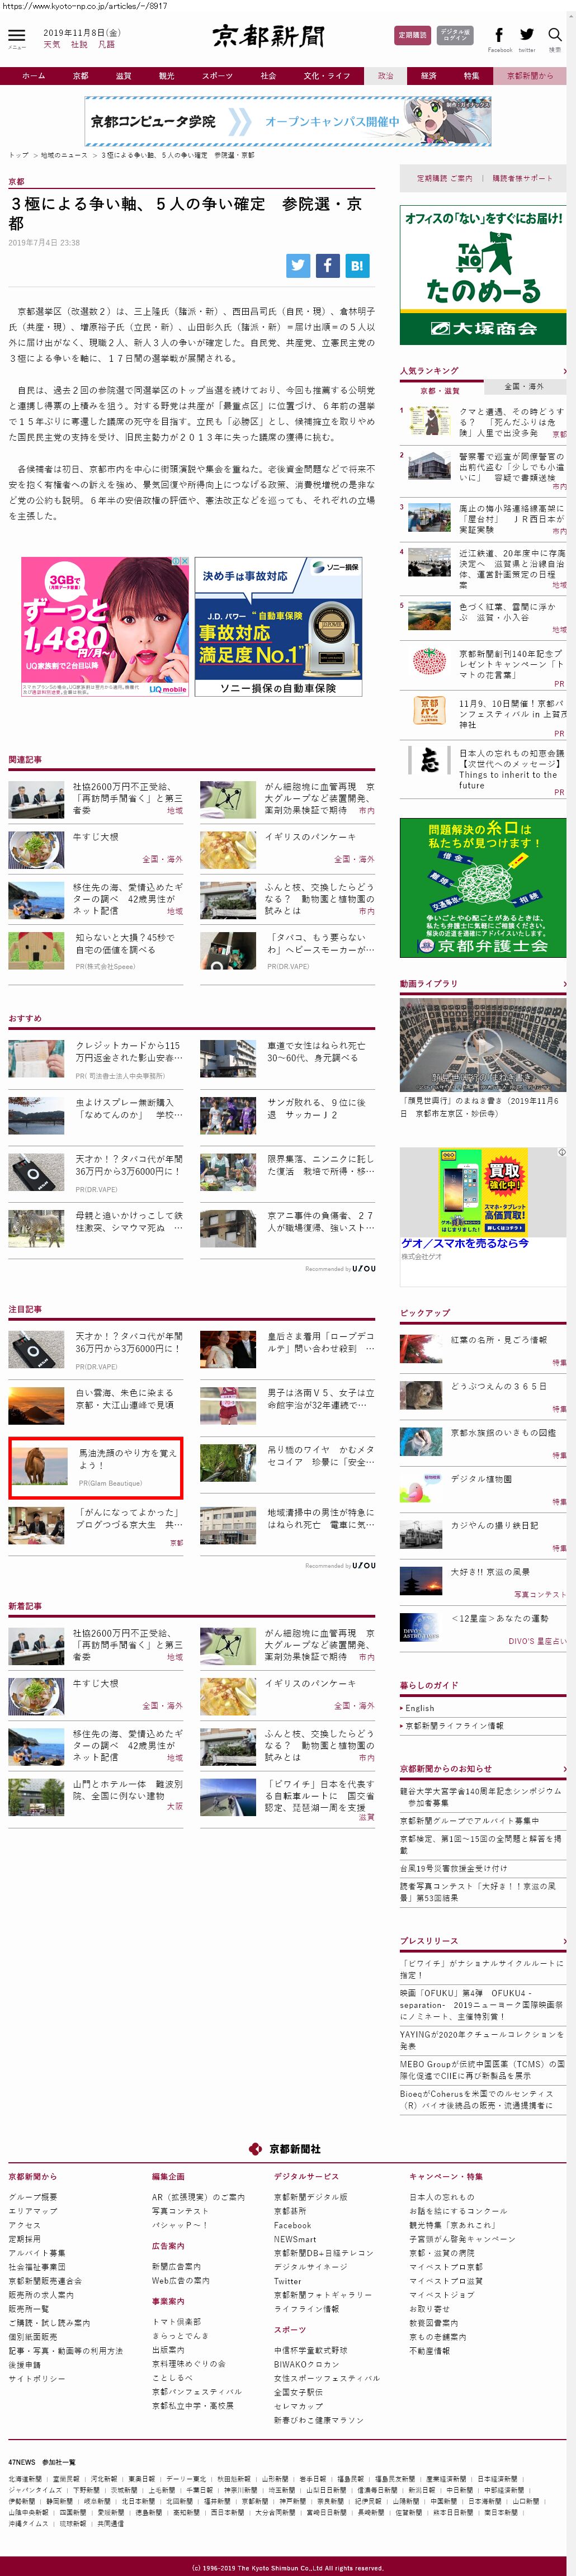Share article via blue Twitter button

(x=298, y=265)
